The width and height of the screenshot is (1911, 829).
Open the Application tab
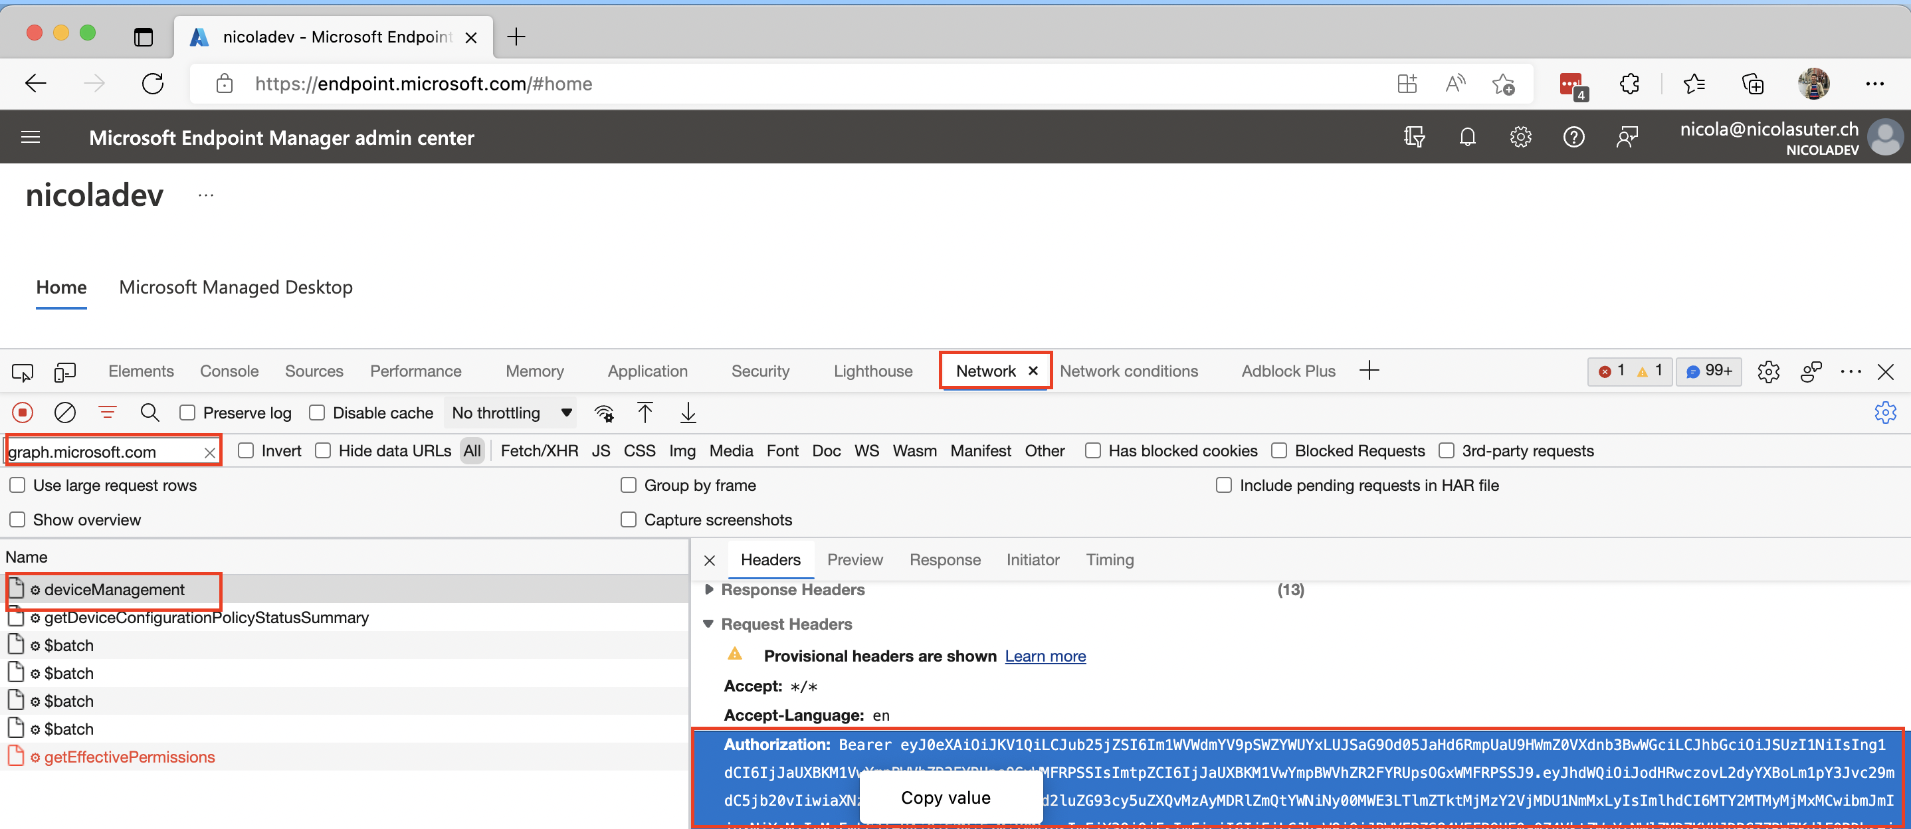point(648,371)
